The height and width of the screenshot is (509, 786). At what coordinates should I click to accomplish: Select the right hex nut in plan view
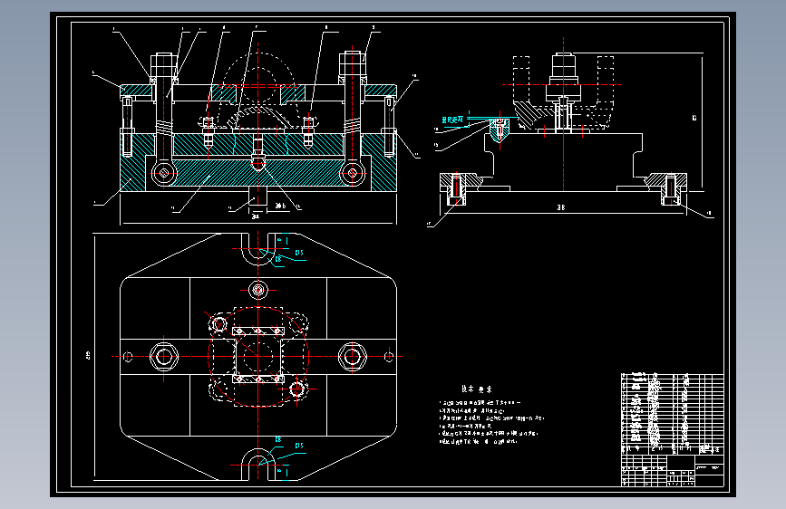[353, 357]
